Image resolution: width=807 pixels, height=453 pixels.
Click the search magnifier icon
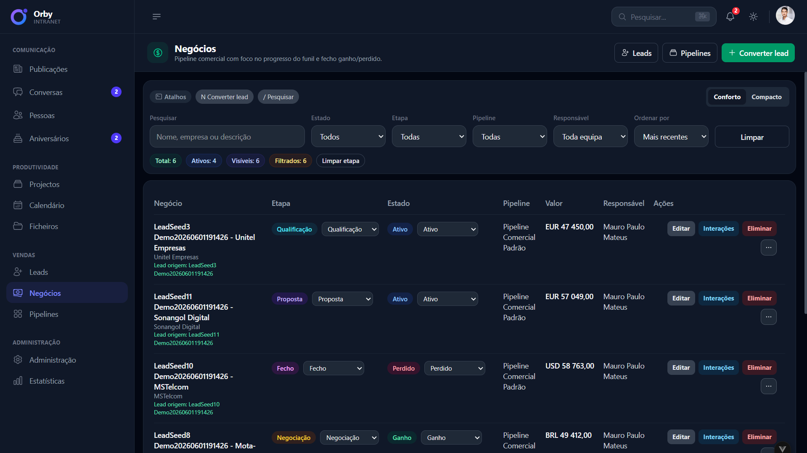(622, 17)
